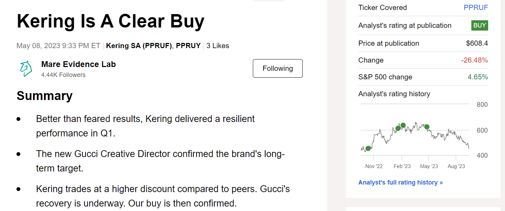Click the green marker near May '23 on chart
505x211 pixels.
[427, 127]
